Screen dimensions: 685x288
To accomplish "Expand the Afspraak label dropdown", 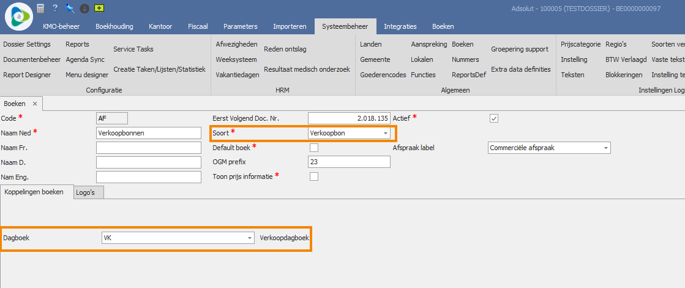I will [548, 148].
